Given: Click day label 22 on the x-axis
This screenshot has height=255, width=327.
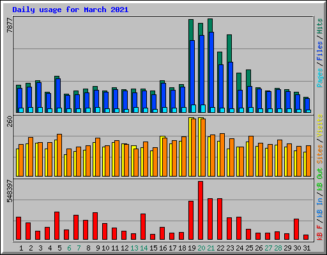Looking at the screenshot, I should [220, 248].
